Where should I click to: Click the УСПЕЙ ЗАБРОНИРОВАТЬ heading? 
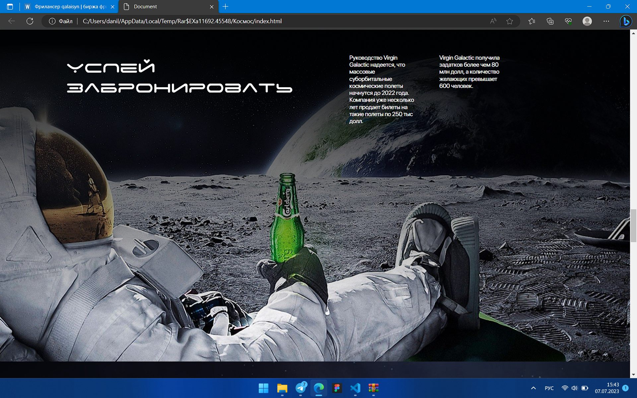179,76
